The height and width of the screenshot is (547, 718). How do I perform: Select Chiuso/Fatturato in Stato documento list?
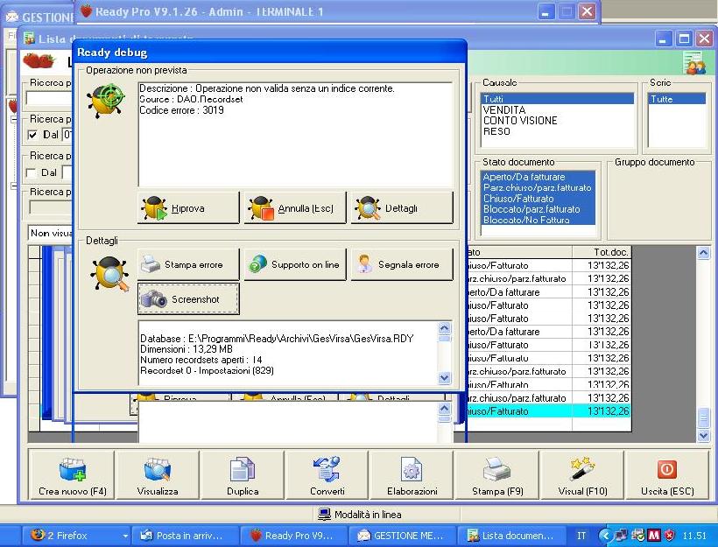coord(538,199)
